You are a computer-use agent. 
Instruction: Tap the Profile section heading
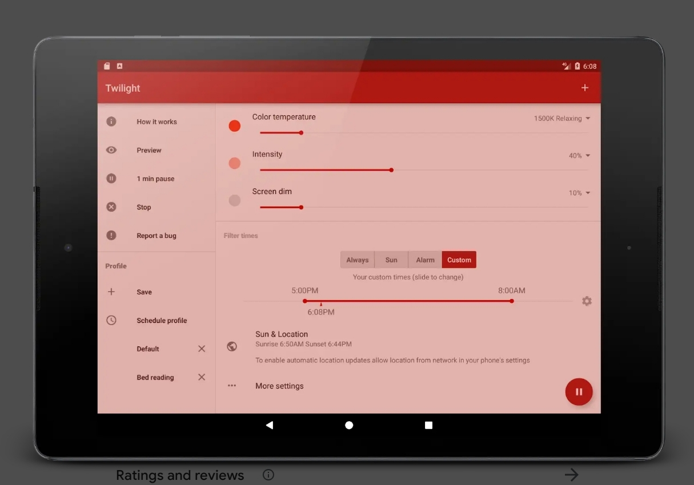(116, 266)
